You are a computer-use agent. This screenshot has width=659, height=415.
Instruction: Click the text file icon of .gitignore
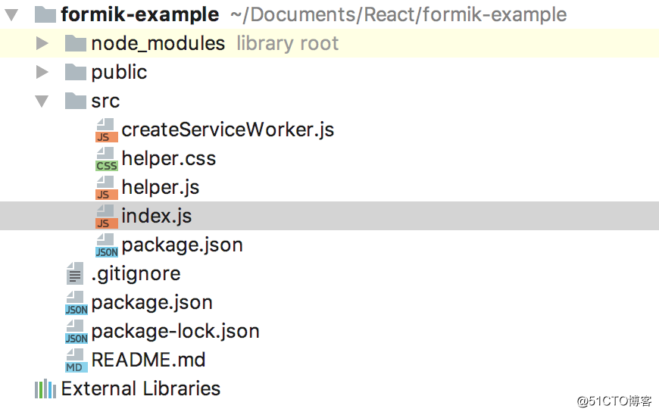click(x=75, y=273)
